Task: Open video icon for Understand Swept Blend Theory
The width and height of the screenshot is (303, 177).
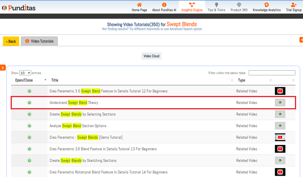Action: 280,103
